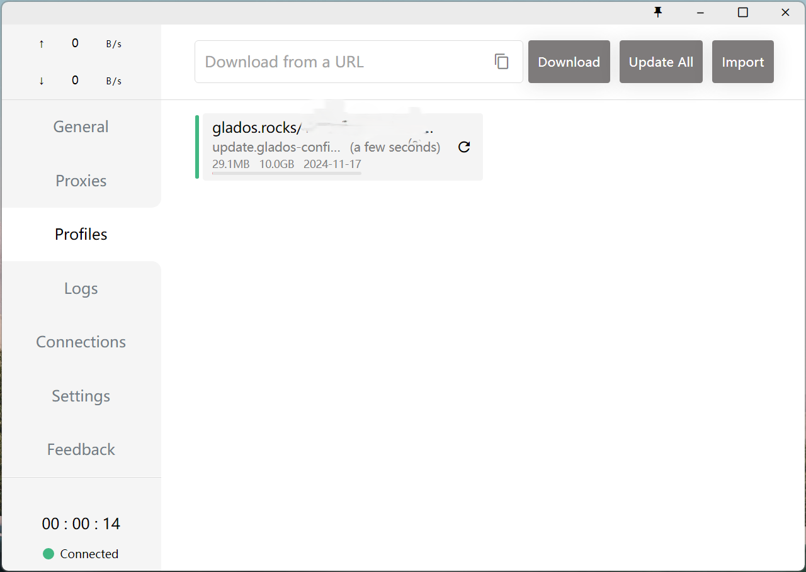
Task: Click the green Connected status dot
Action: click(x=48, y=554)
